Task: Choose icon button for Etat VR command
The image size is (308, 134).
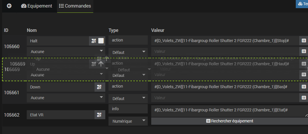Action: pos(100,115)
